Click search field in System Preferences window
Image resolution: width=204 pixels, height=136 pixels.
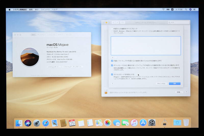[178, 22]
